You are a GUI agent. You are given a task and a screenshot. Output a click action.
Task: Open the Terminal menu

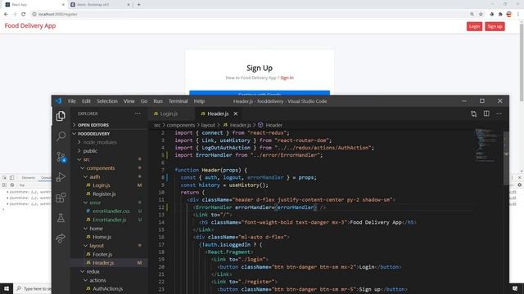[x=178, y=101]
